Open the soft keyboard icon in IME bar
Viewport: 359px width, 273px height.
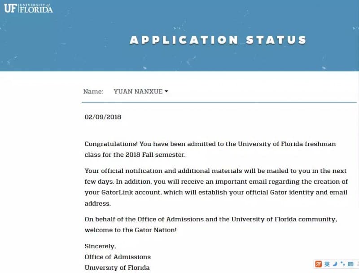click(350, 264)
